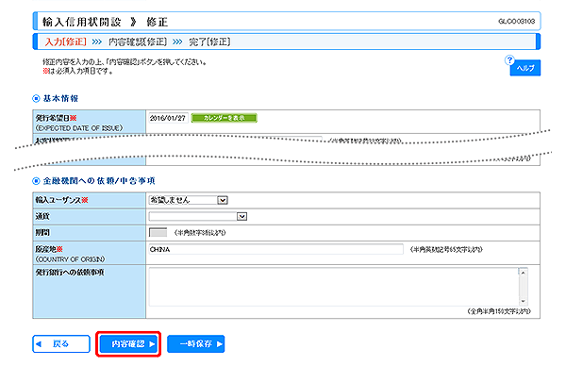Show the calendar with カレンダーを表示
Screen dimensions: 566x366
point(224,118)
